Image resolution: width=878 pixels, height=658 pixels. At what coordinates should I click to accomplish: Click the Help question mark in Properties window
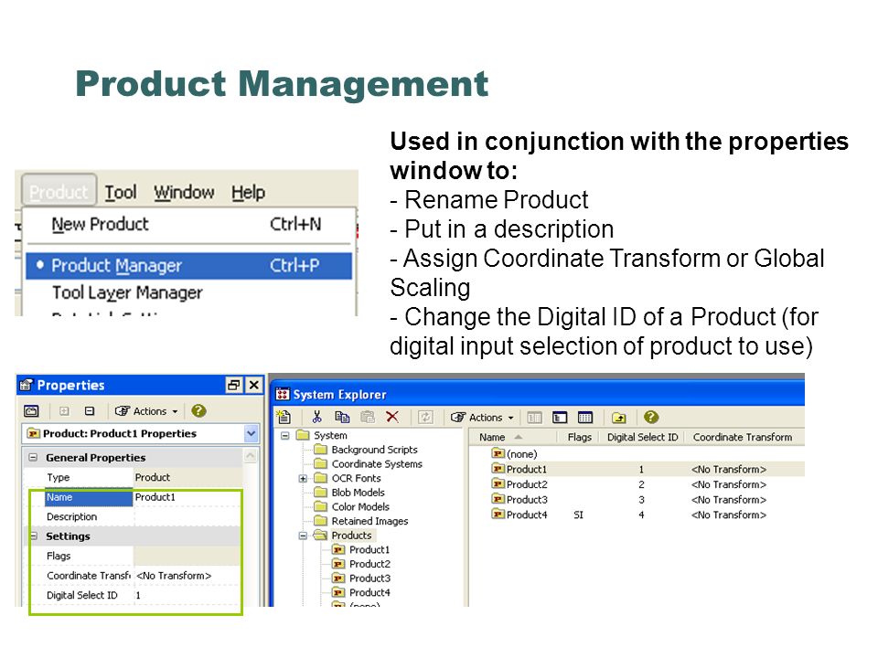pyautogui.click(x=198, y=410)
